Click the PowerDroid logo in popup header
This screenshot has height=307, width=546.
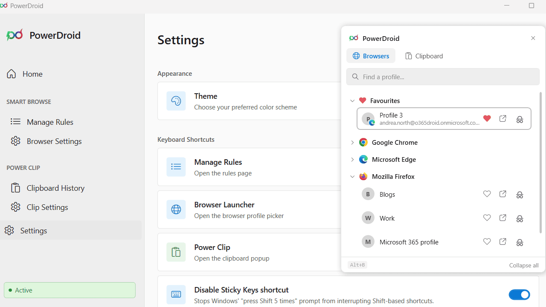[354, 38]
